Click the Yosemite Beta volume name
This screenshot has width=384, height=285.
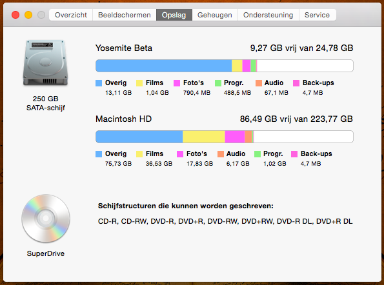tap(124, 48)
